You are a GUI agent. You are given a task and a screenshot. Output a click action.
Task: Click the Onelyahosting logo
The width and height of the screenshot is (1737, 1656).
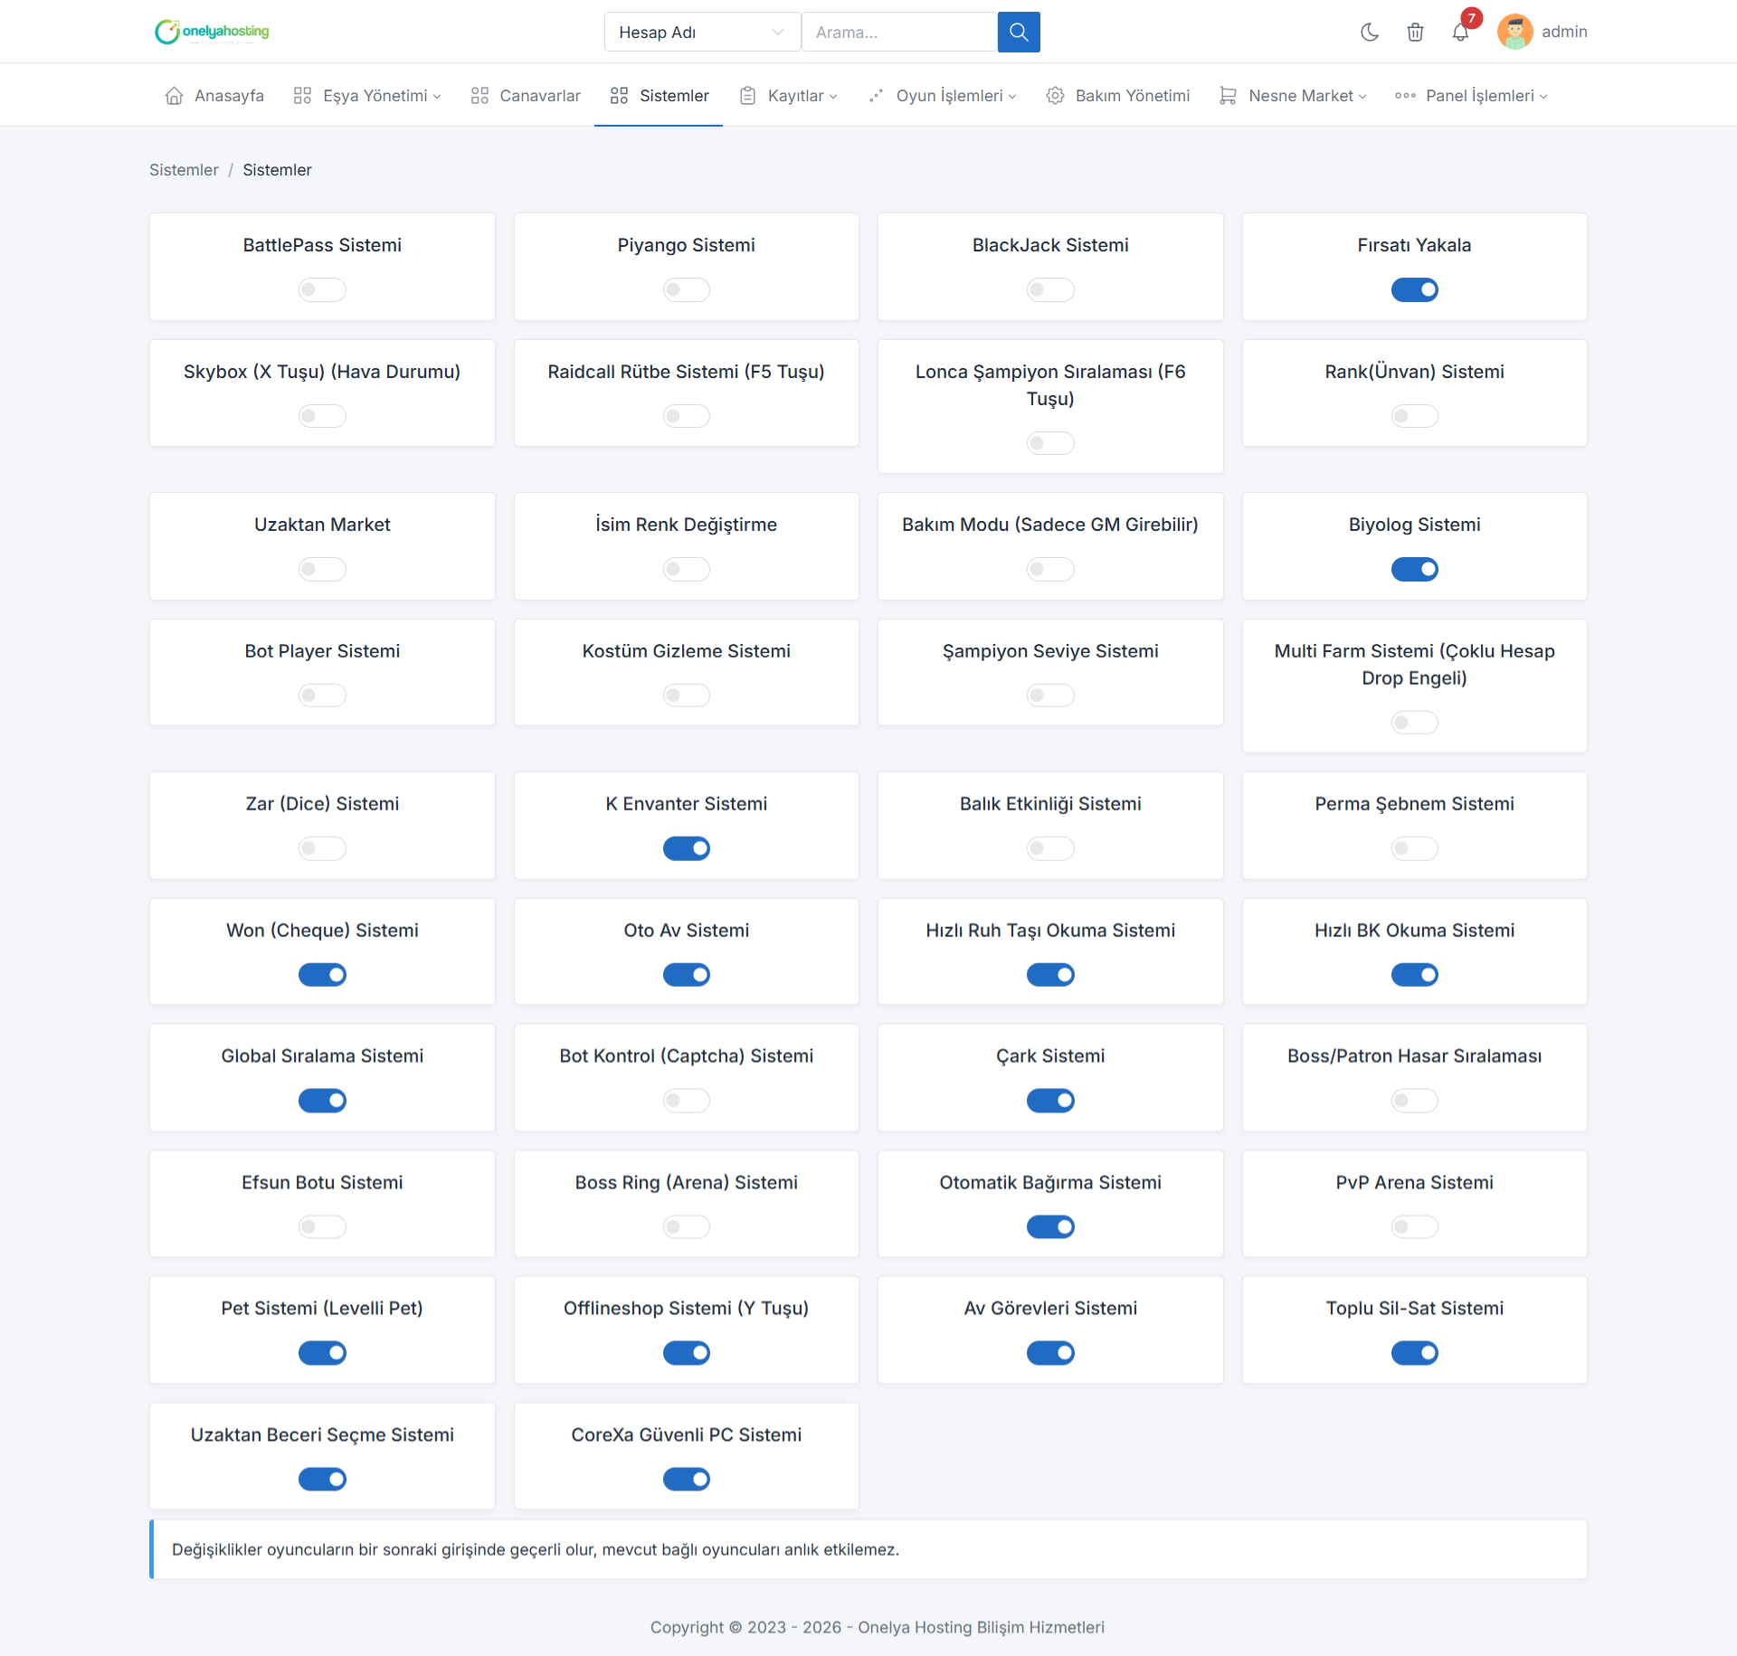pyautogui.click(x=212, y=32)
